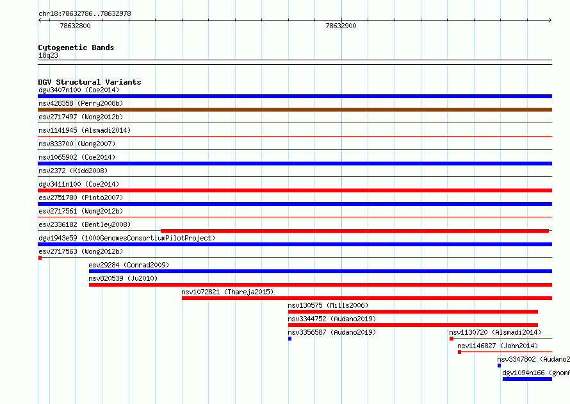
Task: Select the red square marker of nsv1146827
Action: click(x=459, y=352)
